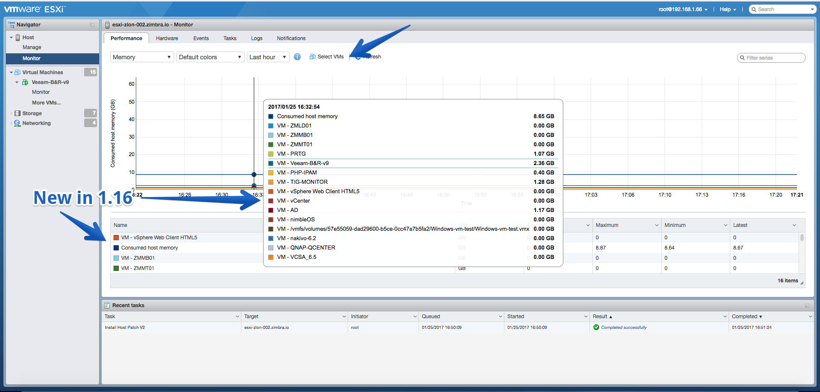This screenshot has width=820, height=392.
Task: Focus the top Search field
Action: 782,9
